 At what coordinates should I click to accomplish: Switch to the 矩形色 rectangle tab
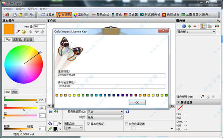(17, 40)
